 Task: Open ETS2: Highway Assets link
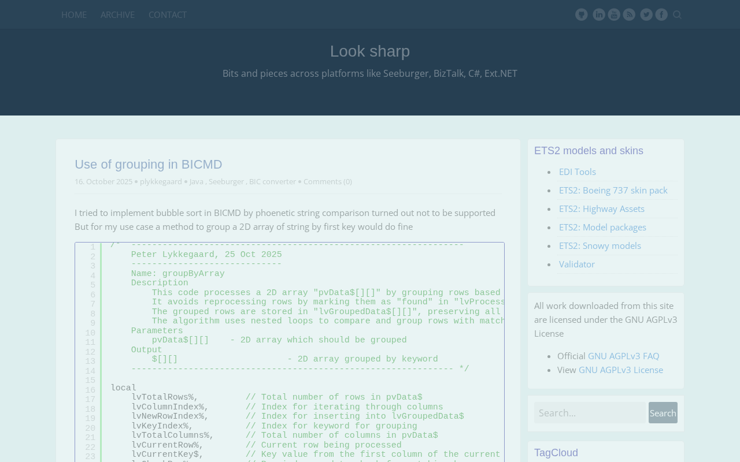[x=602, y=208]
